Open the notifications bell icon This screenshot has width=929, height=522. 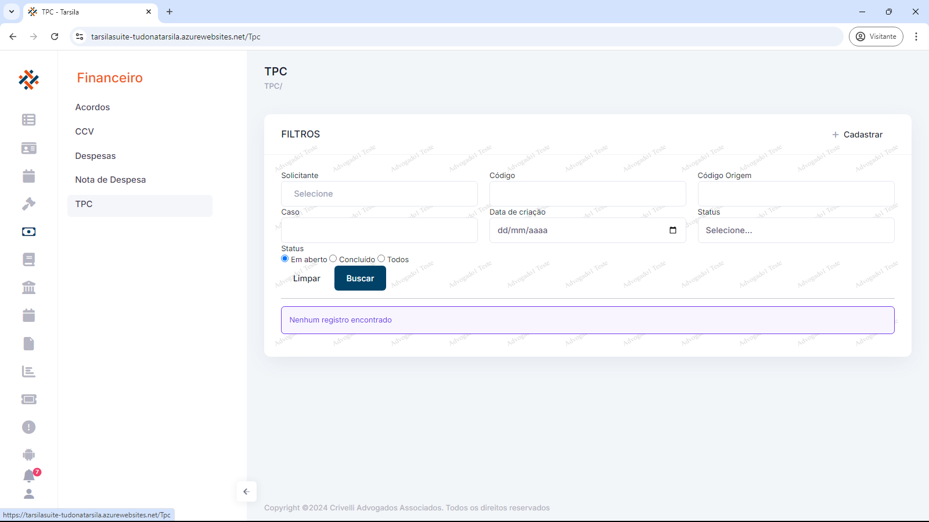[x=28, y=476]
